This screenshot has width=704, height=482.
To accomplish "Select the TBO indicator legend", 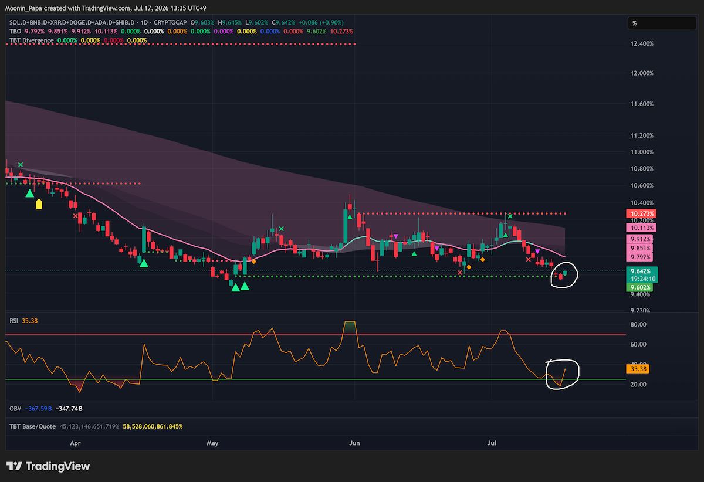I will coord(14,31).
